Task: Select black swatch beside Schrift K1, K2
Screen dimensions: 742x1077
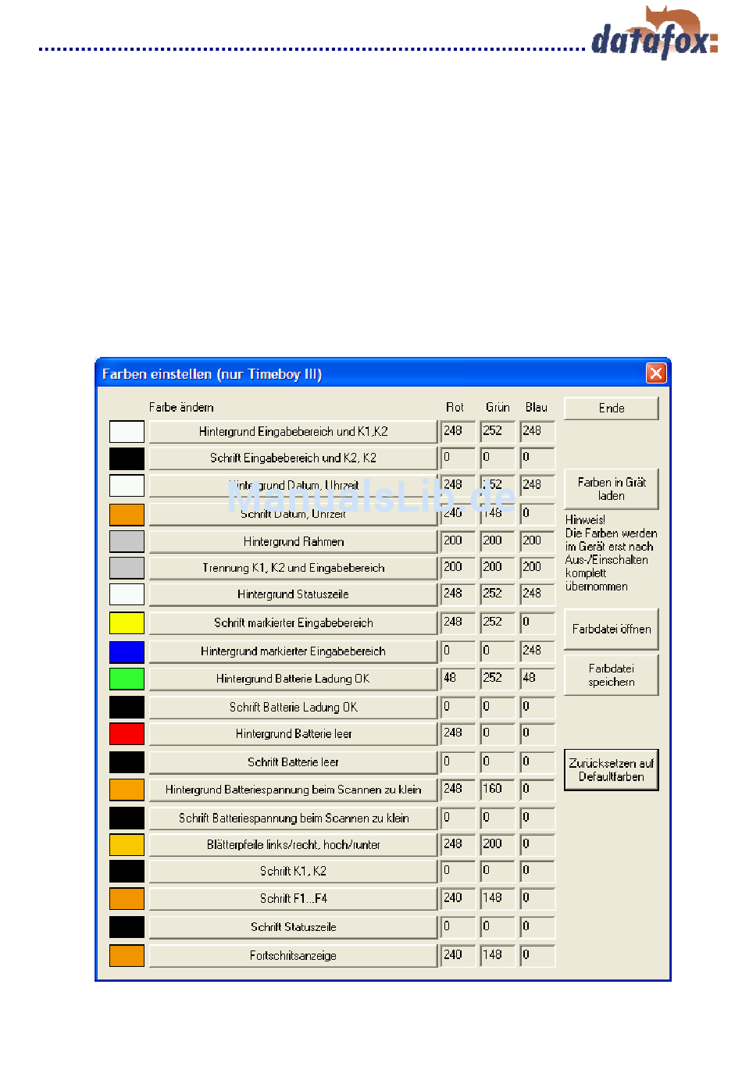Action: point(127,871)
